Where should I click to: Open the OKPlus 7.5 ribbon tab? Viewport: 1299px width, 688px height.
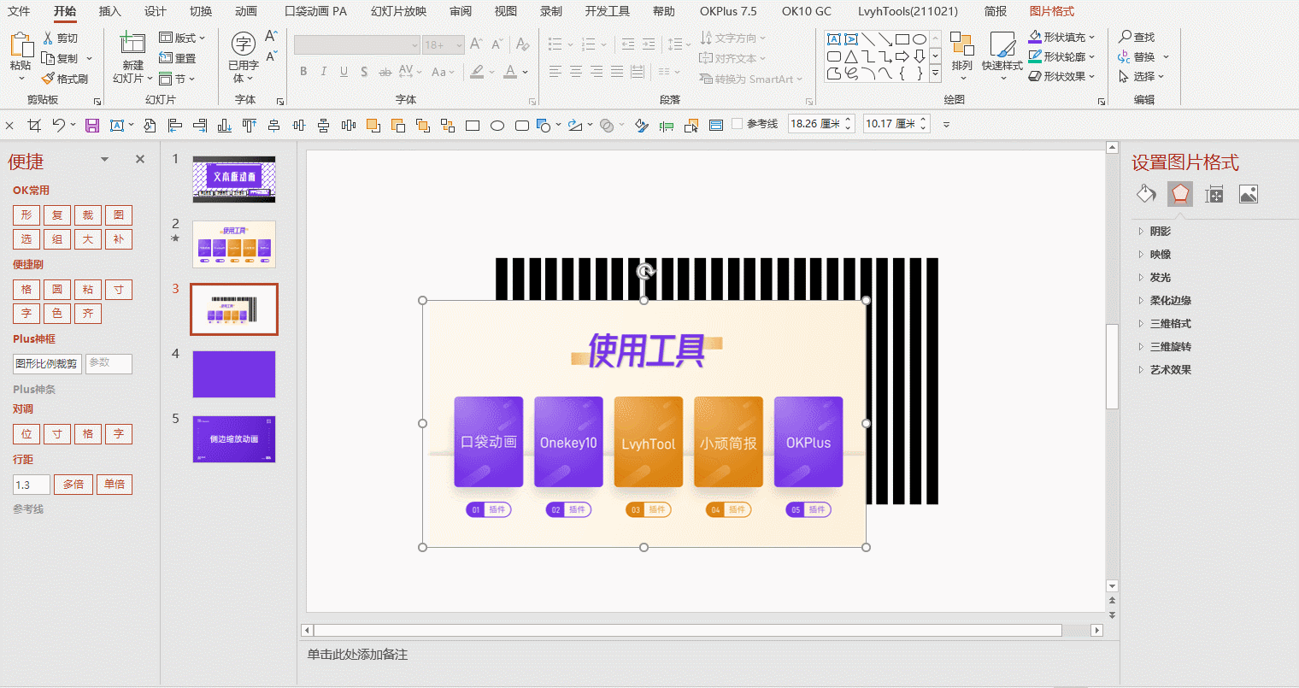[728, 11]
